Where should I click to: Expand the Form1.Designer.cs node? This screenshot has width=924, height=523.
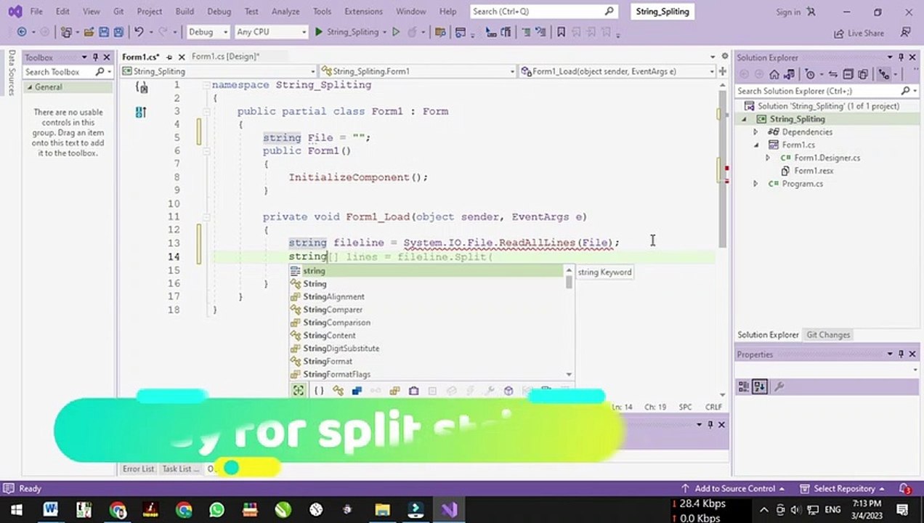pyautogui.click(x=768, y=158)
